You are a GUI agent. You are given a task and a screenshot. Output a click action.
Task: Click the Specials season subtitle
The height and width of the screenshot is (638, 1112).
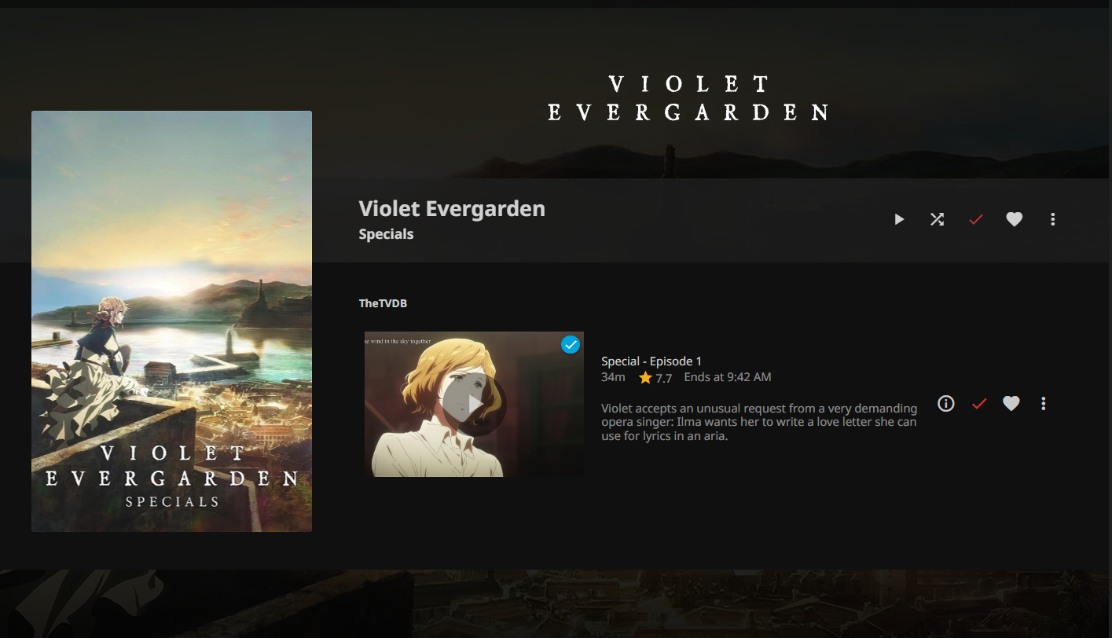click(x=386, y=234)
